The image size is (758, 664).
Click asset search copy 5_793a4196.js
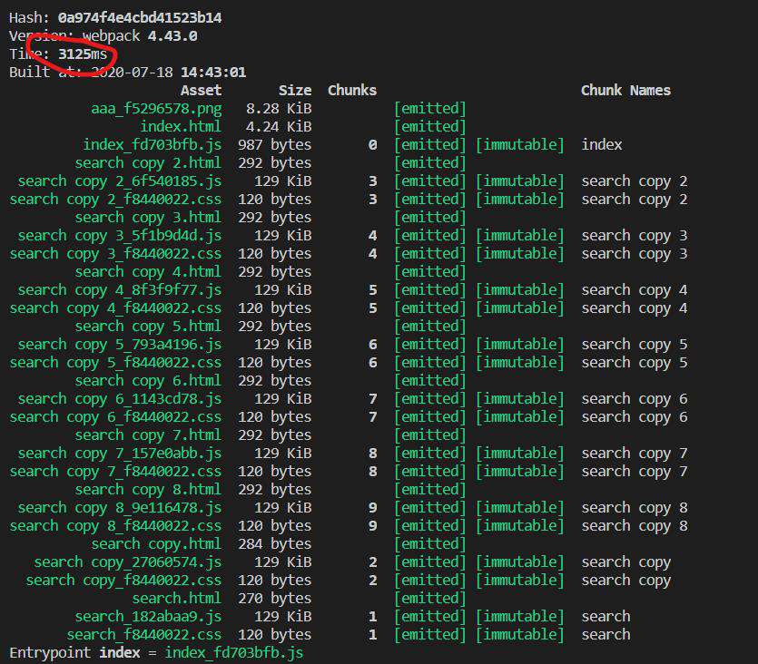coord(120,345)
